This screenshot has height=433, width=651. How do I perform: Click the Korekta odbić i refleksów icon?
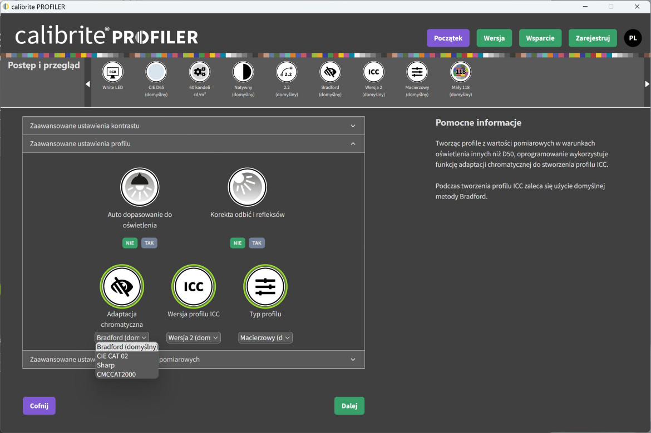tap(248, 187)
